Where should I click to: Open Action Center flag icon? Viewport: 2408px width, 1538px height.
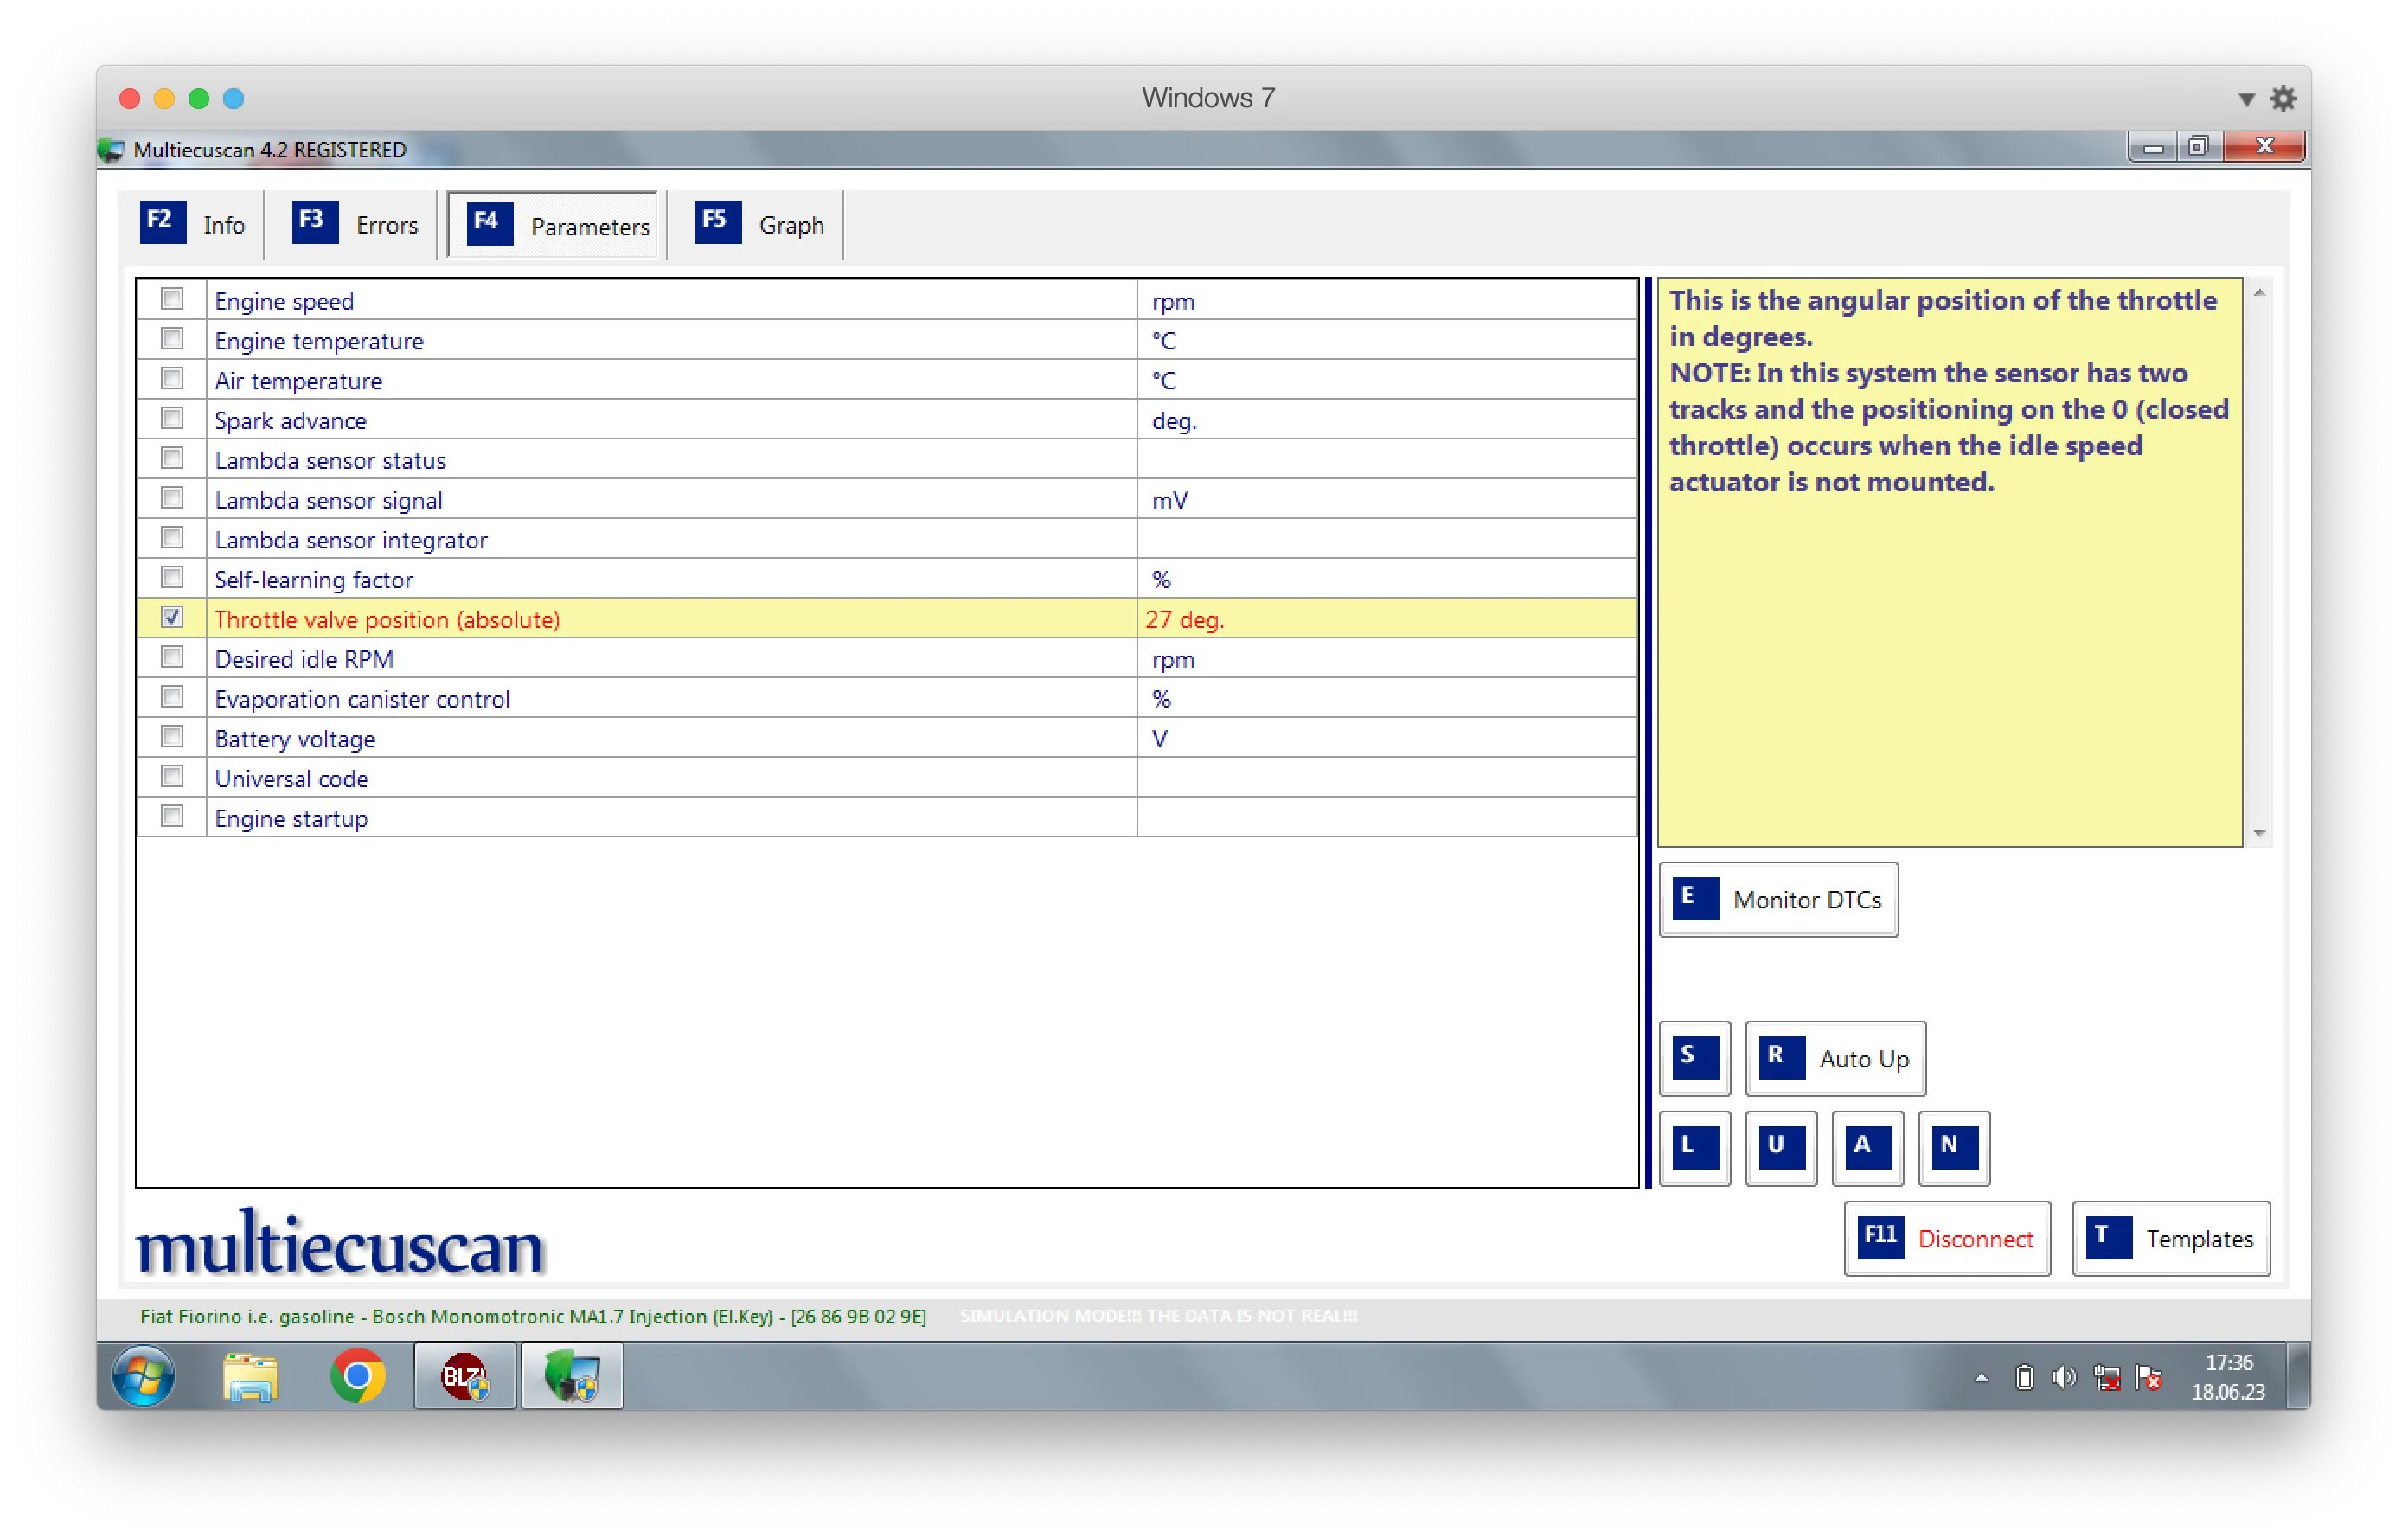click(x=2148, y=1377)
